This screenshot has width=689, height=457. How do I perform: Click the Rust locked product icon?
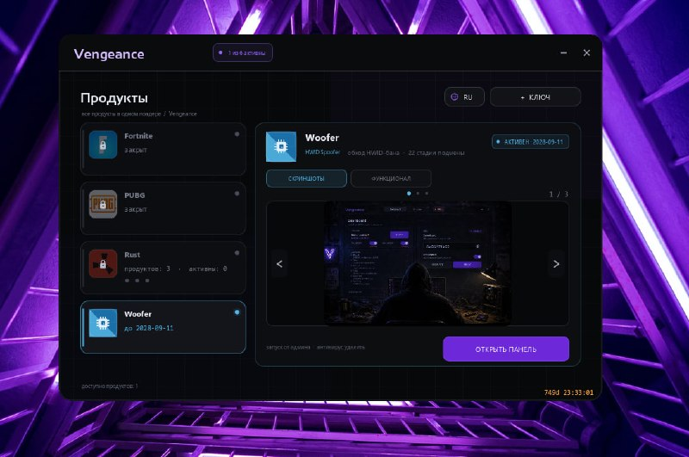click(x=102, y=264)
